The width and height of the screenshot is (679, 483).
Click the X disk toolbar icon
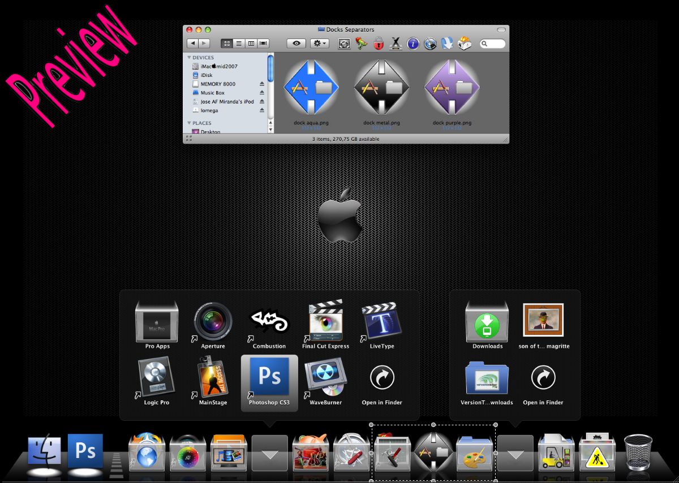tap(396, 44)
